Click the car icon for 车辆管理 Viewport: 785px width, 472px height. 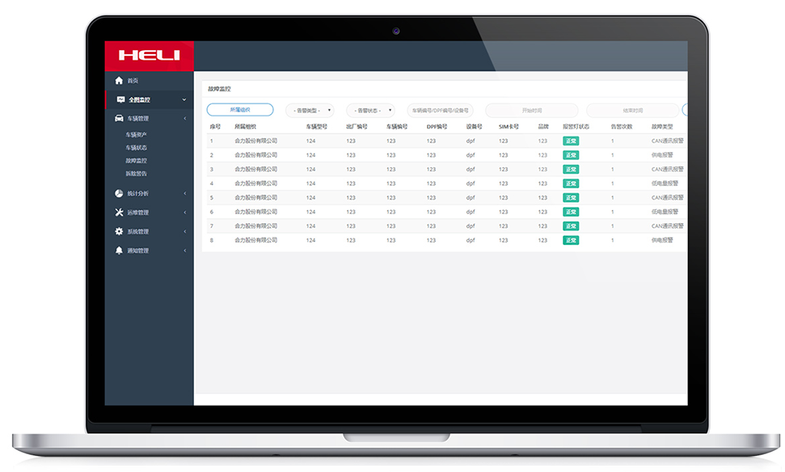point(120,119)
